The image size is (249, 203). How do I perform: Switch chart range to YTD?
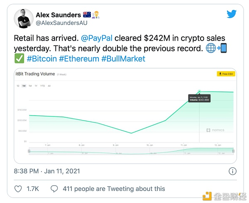(42, 86)
